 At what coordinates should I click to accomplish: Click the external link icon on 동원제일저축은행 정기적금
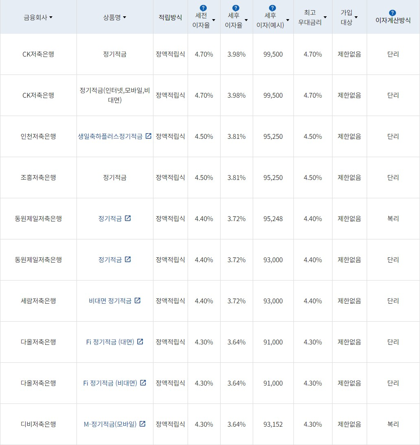click(x=128, y=218)
